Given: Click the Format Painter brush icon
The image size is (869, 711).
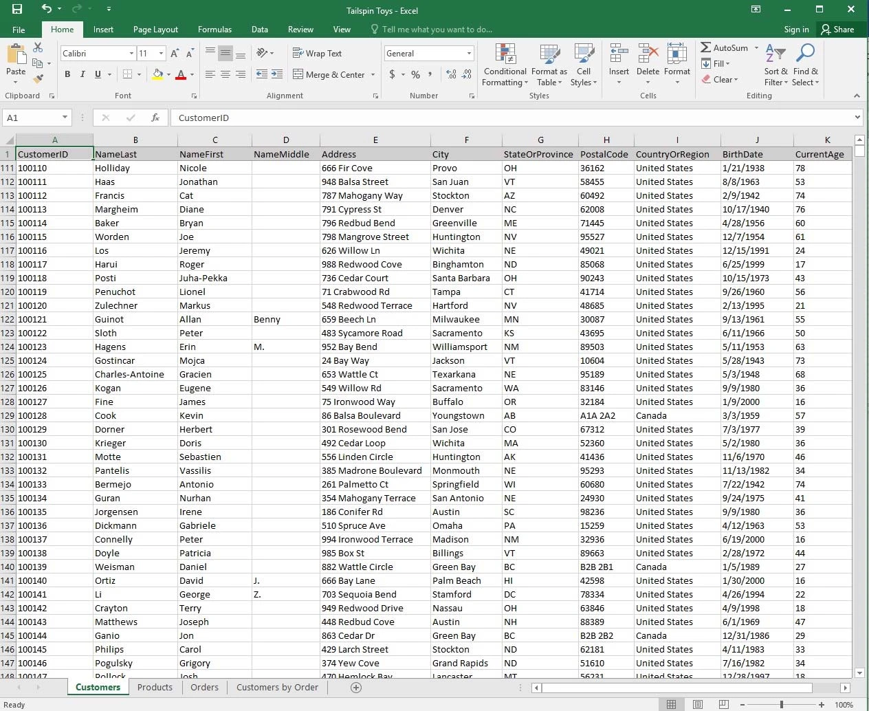Looking at the screenshot, I should pyautogui.click(x=38, y=78).
